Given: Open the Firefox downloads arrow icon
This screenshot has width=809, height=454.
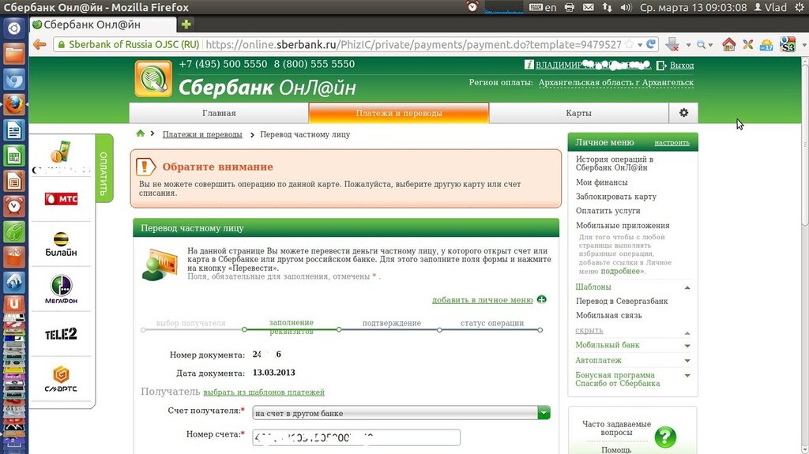Looking at the screenshot, I should [672, 45].
